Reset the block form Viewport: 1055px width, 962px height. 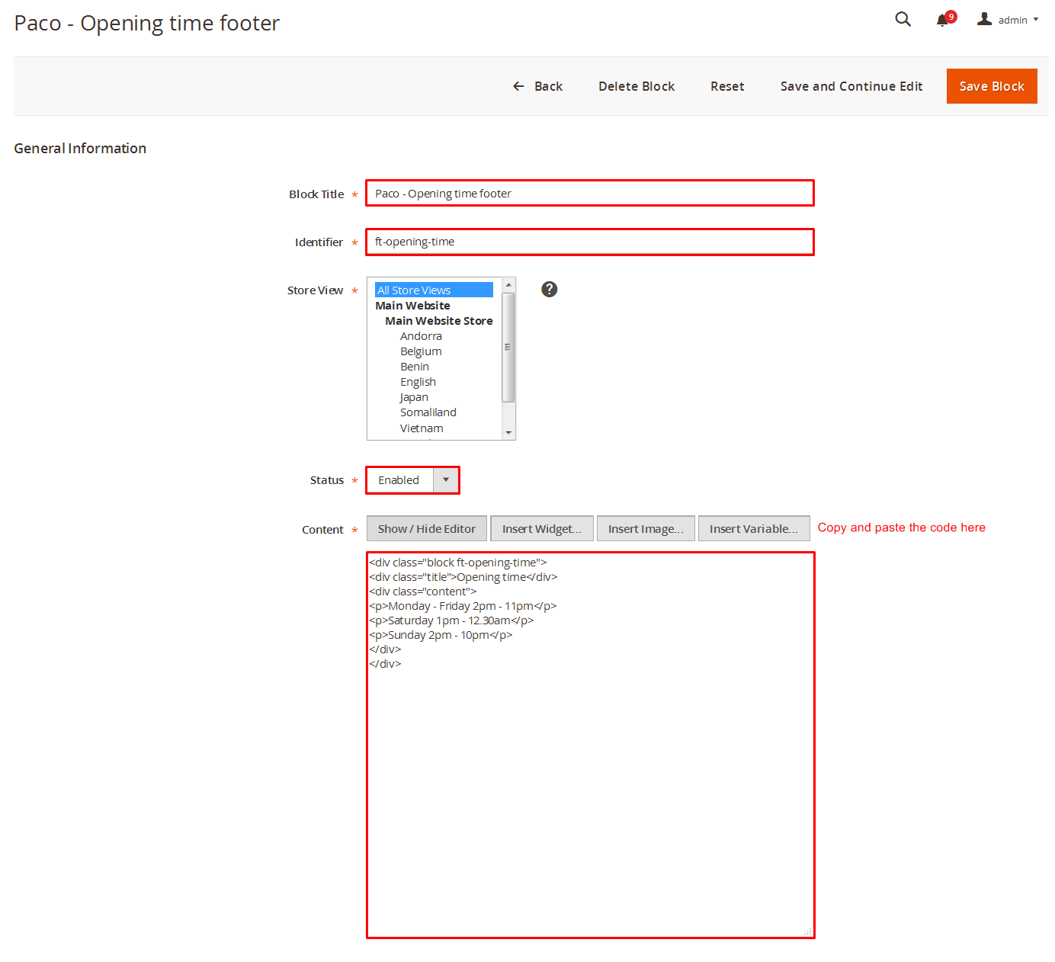(727, 86)
